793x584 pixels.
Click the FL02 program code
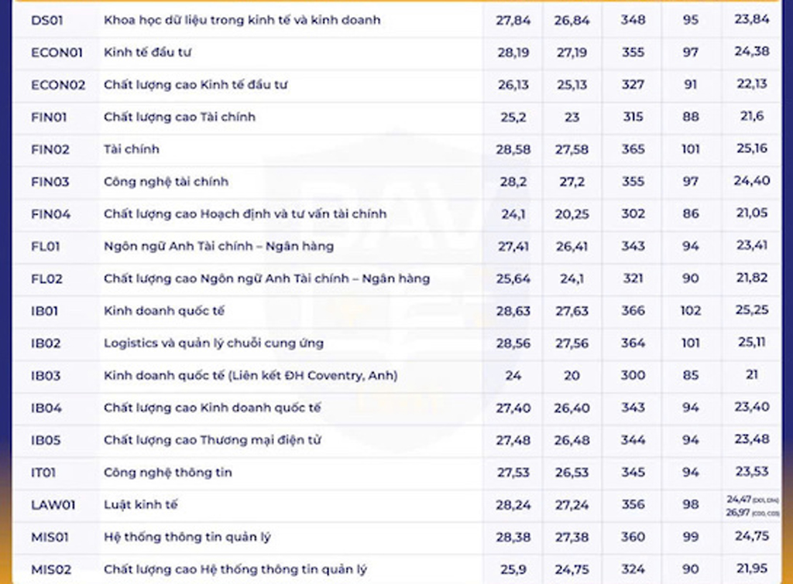click(46, 278)
